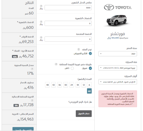This screenshot has width=143, height=131.
Task: Select the financing VAT payment option
Action: [90, 68]
